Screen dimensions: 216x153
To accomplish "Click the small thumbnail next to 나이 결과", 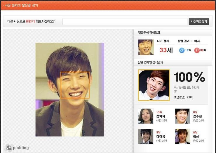I will 146,47.
